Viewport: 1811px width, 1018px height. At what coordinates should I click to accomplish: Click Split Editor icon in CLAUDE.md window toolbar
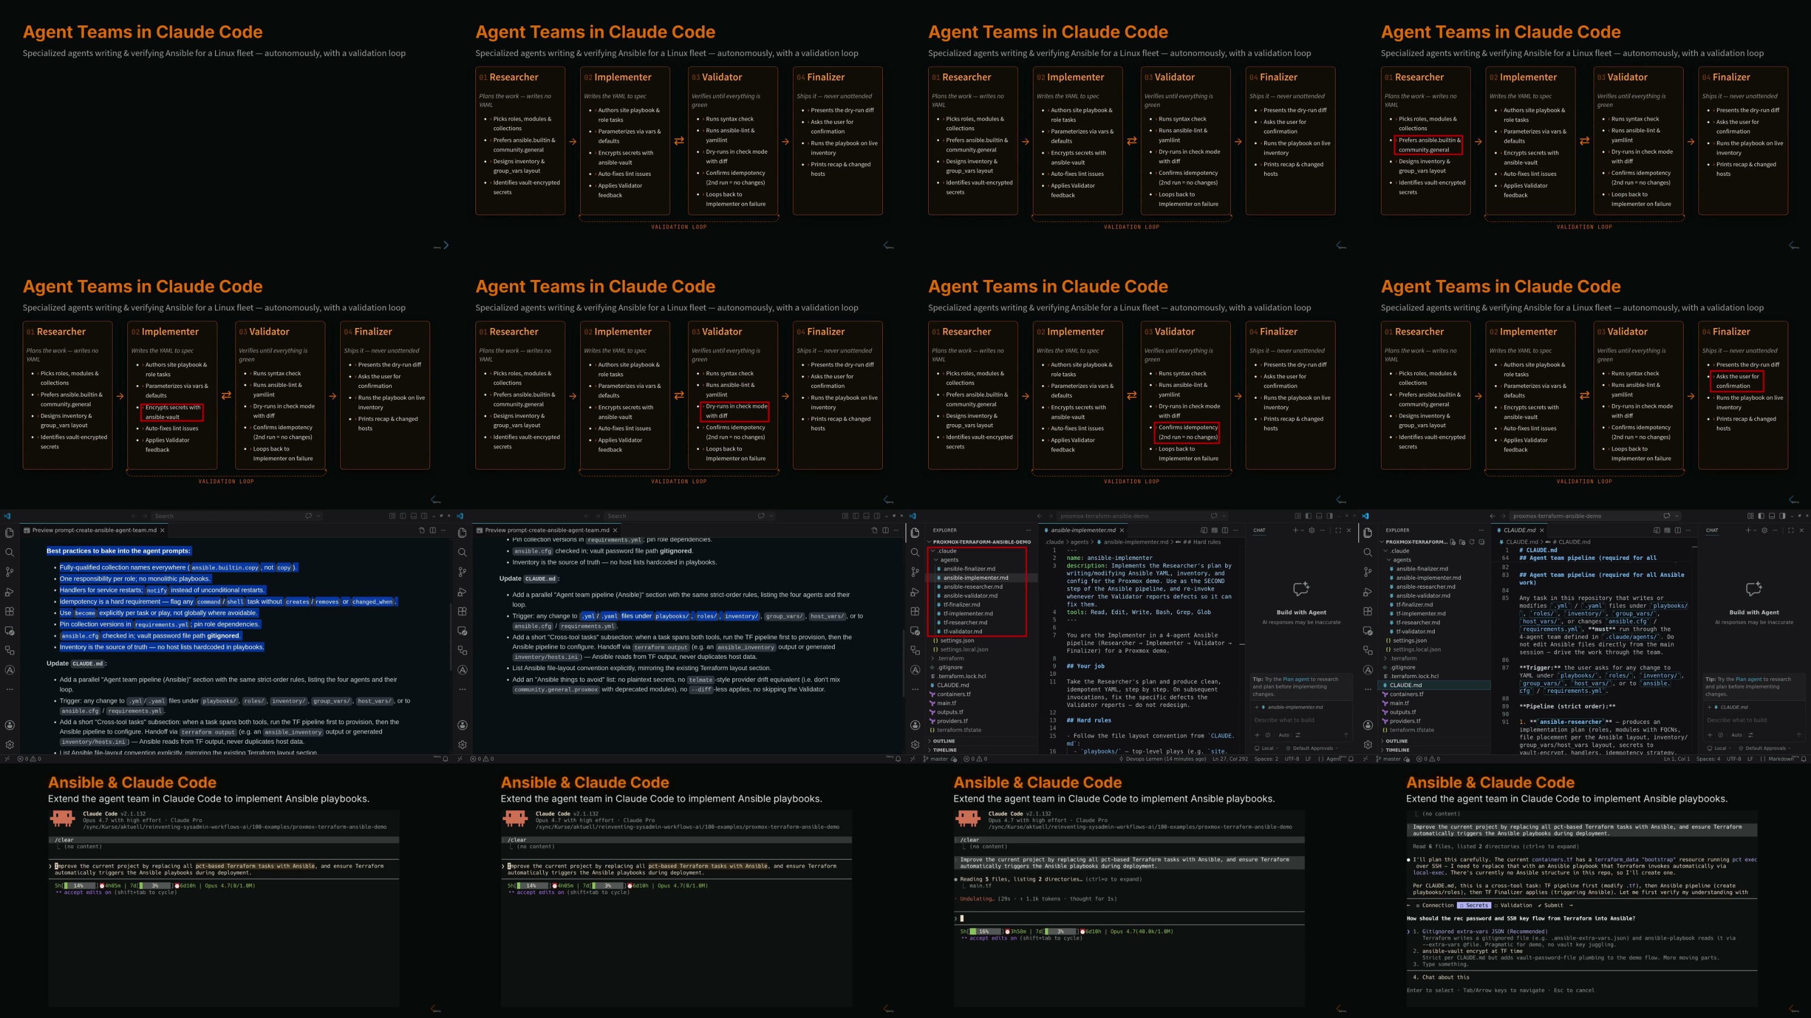1677,530
